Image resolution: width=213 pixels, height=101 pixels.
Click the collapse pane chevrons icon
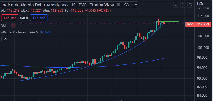click(183, 5)
